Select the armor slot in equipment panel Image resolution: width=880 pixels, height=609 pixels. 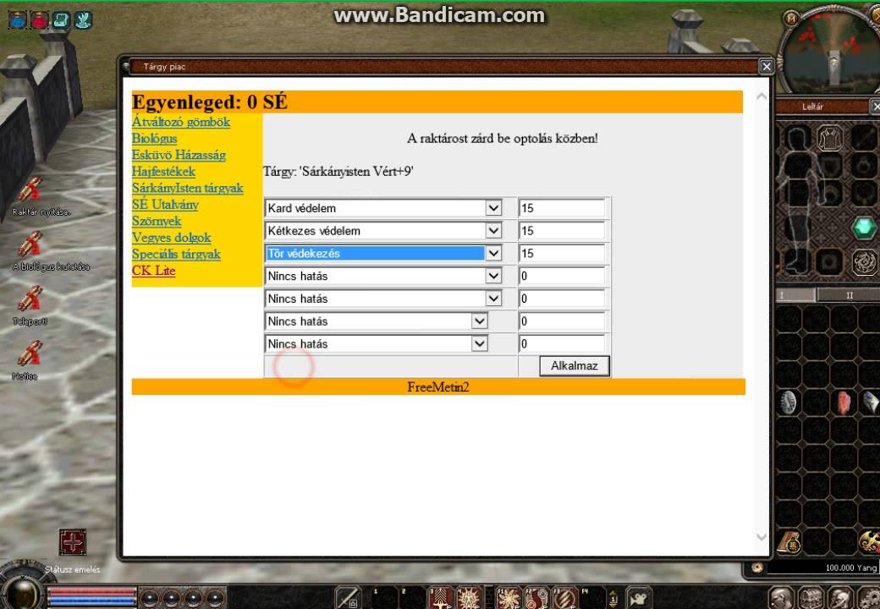(x=829, y=138)
